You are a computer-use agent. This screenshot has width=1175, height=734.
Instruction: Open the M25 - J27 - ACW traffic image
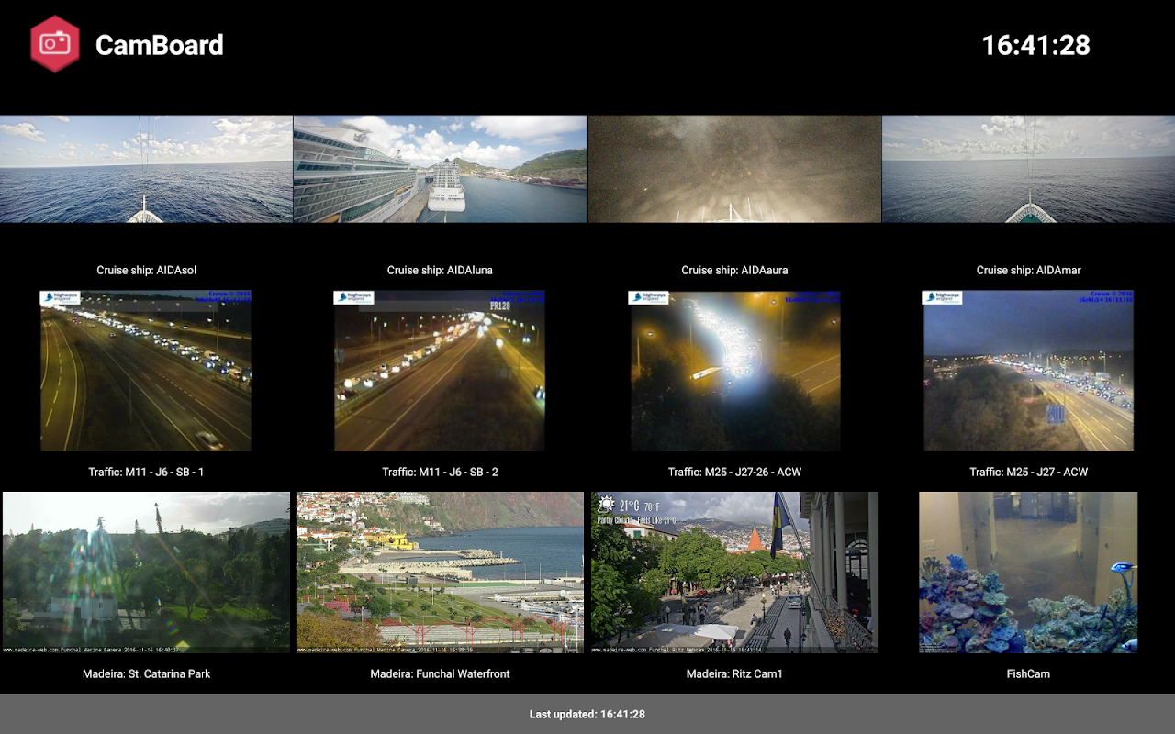[x=1028, y=371]
